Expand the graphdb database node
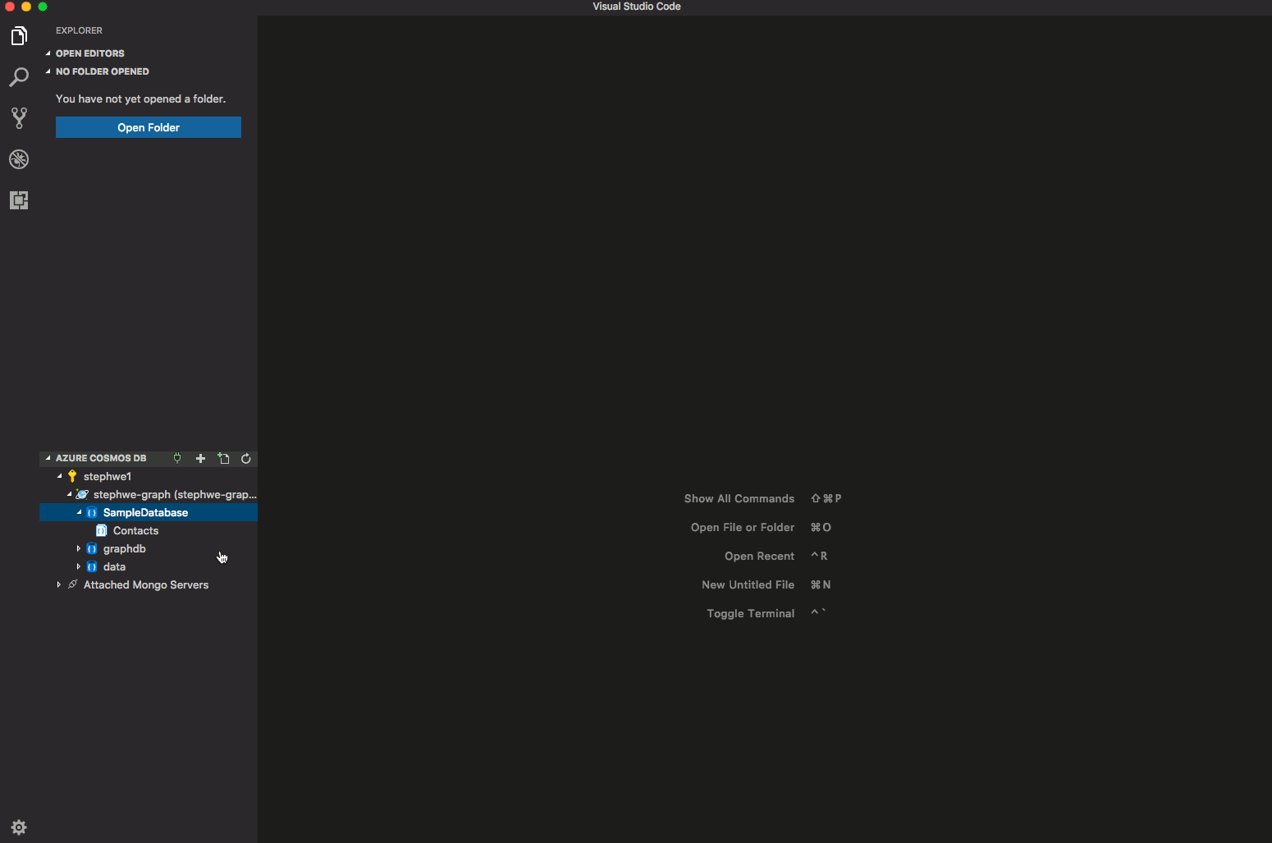Screen dimensions: 1272x843 point(79,548)
